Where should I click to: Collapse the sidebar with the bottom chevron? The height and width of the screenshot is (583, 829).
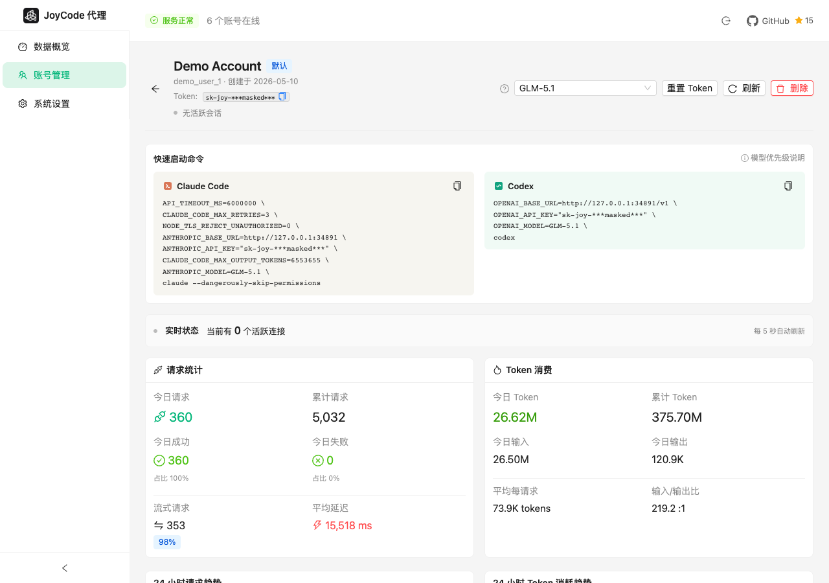65,568
